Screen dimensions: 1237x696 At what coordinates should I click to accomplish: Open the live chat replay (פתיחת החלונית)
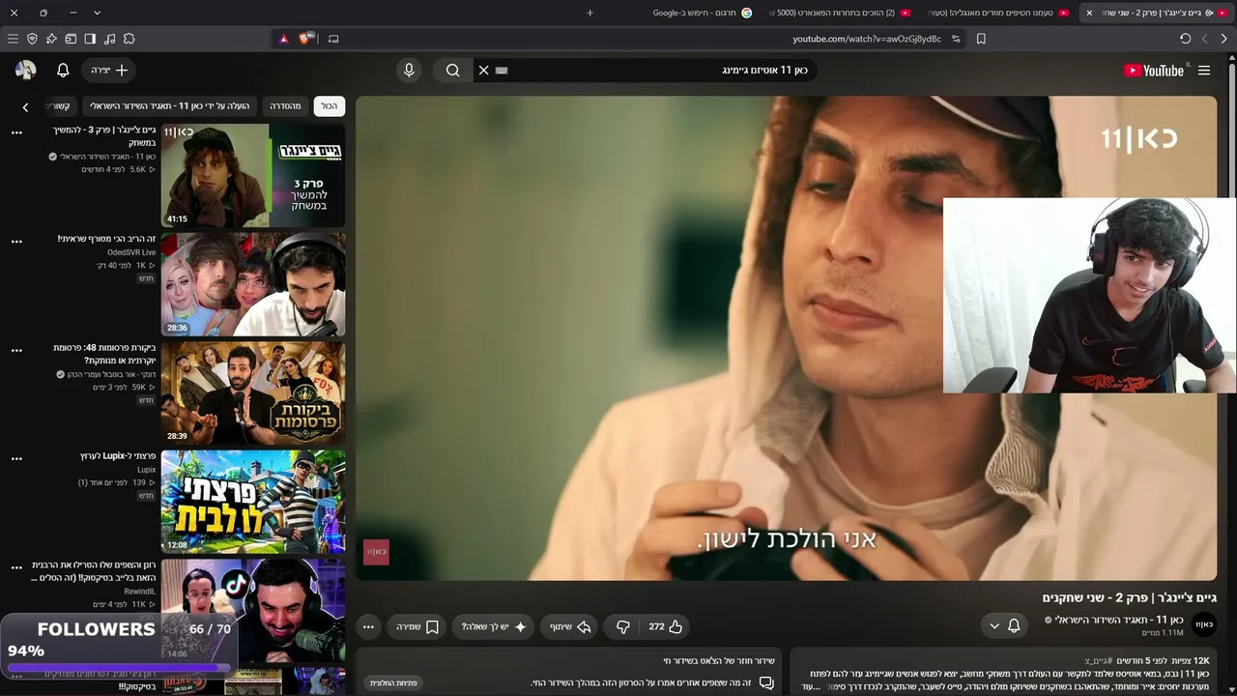click(393, 683)
